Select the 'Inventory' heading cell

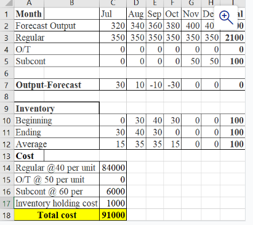[x=57, y=108]
